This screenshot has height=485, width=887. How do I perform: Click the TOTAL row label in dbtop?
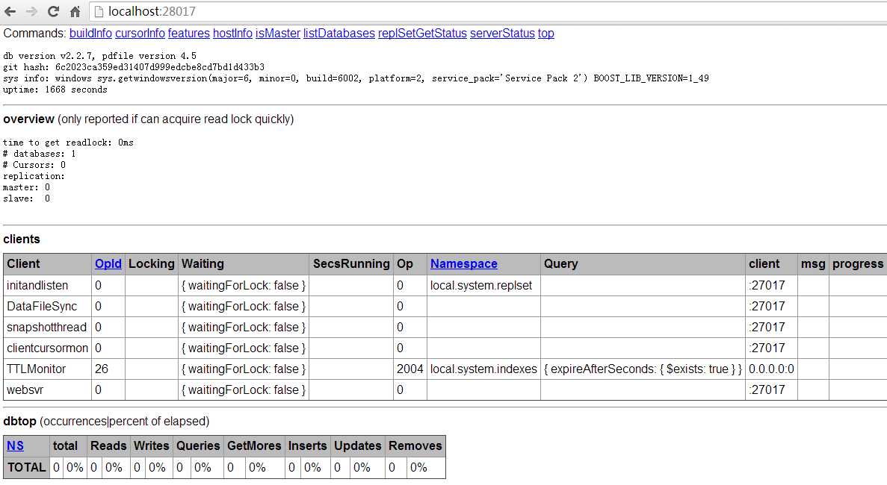coord(27,468)
